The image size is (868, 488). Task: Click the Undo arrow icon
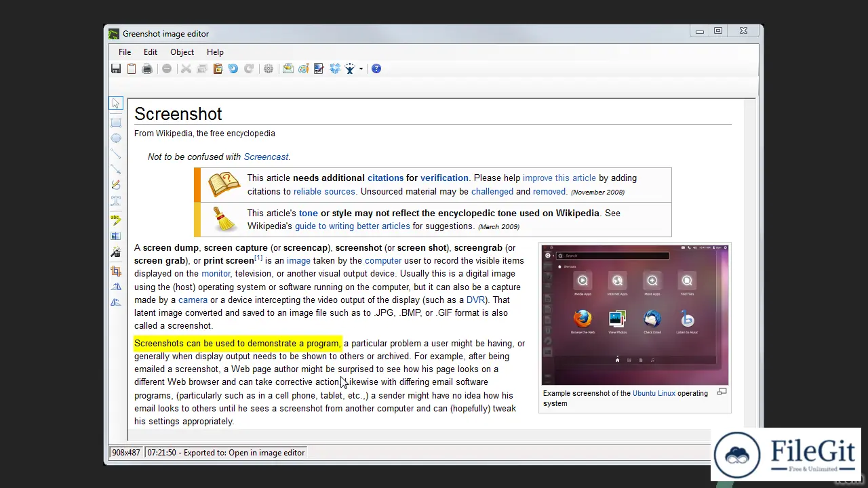click(x=233, y=68)
